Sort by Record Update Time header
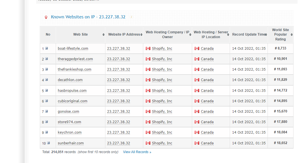This screenshot has height=163, width=304. tap(249, 34)
